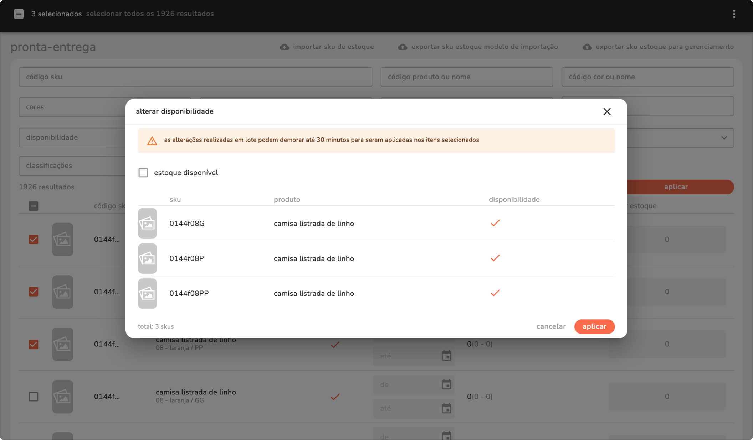Click availability checkmark for 0144f08G
753x440 pixels.
(495, 223)
